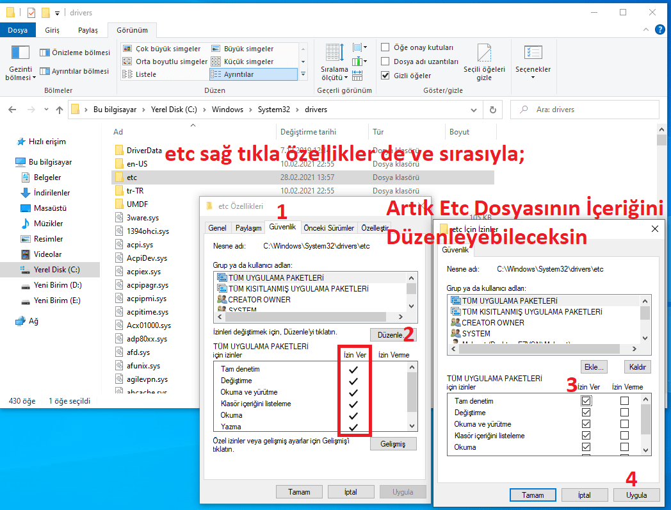This screenshot has width=671, height=510.
Task: Open İndirilenler folder in sidebar
Action: tap(52, 193)
